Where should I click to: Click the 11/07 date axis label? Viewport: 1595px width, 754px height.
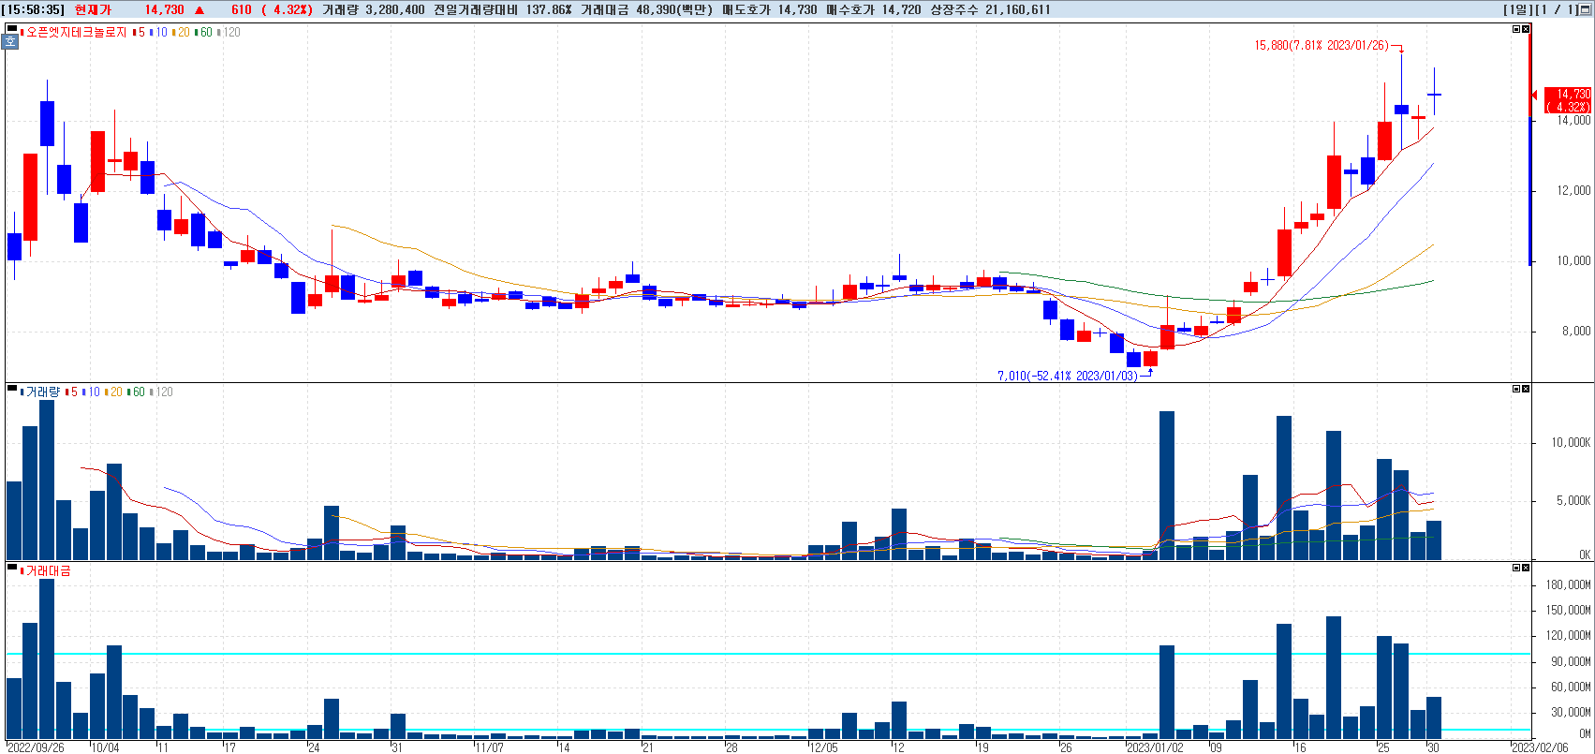coord(490,747)
